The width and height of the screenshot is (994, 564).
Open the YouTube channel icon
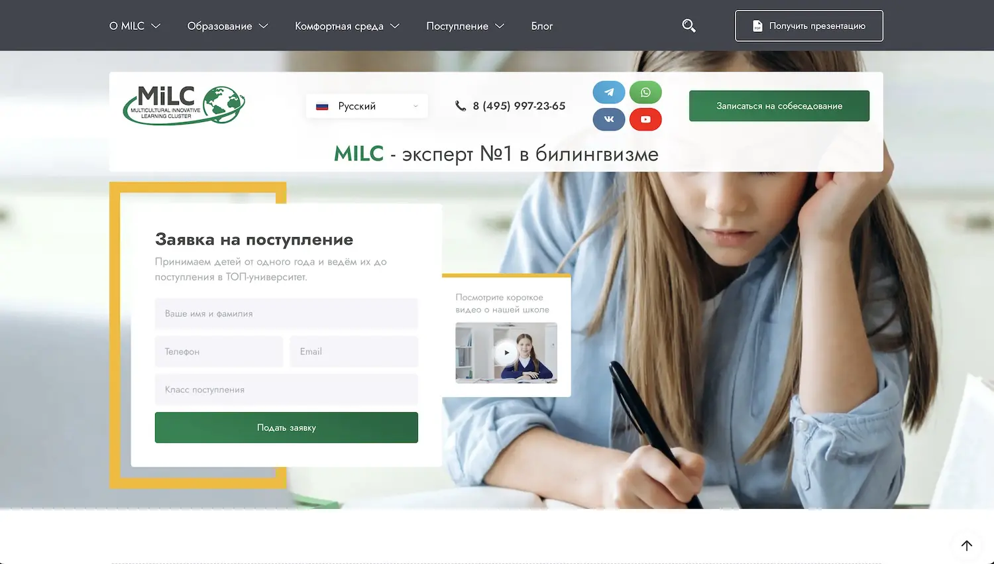645,119
